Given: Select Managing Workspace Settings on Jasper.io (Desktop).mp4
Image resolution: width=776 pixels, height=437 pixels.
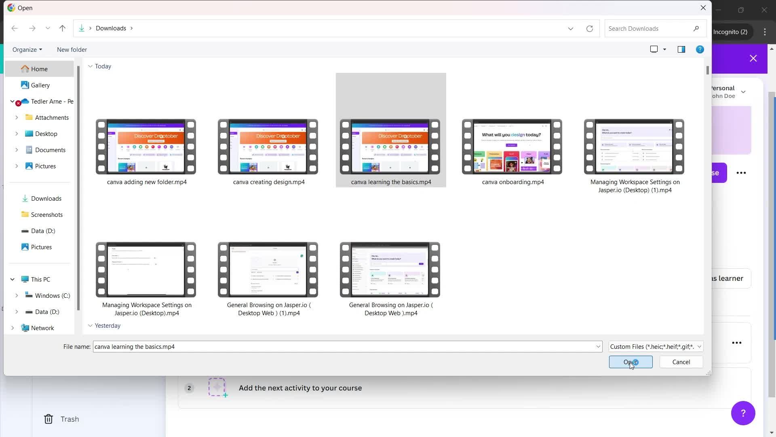Looking at the screenshot, I should (x=146, y=270).
